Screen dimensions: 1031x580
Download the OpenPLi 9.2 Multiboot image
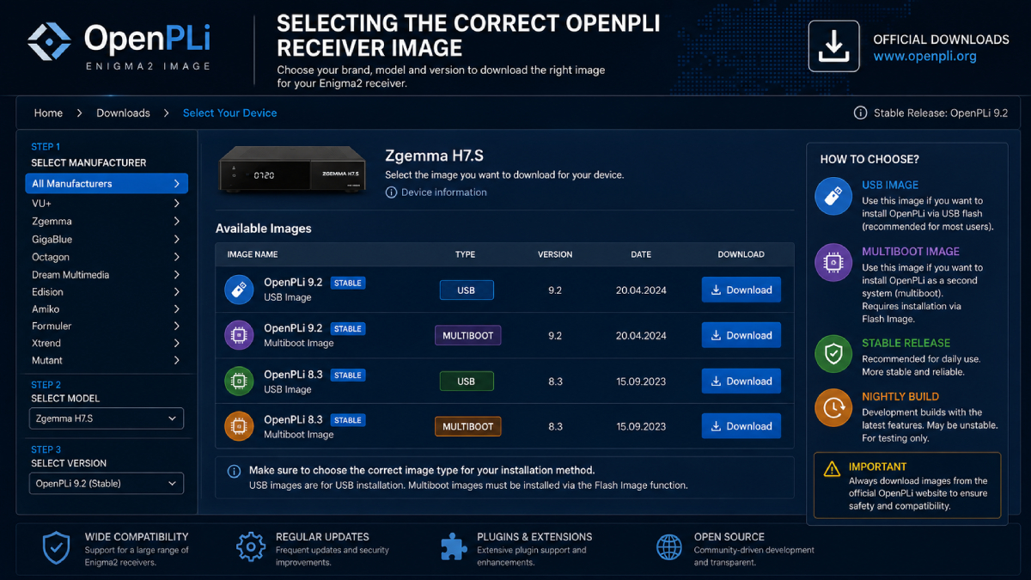[741, 335]
